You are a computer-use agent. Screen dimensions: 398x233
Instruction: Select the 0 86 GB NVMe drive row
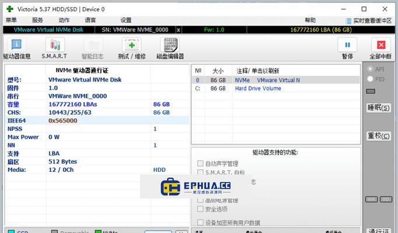pyautogui.click(x=275, y=80)
